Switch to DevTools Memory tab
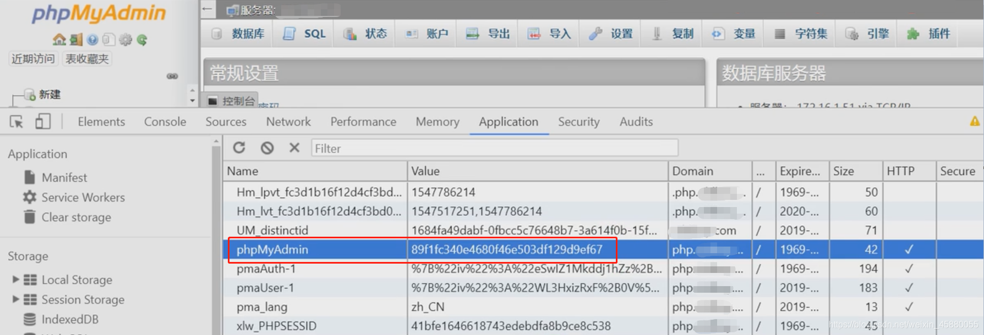The width and height of the screenshot is (984, 335). pyautogui.click(x=438, y=121)
